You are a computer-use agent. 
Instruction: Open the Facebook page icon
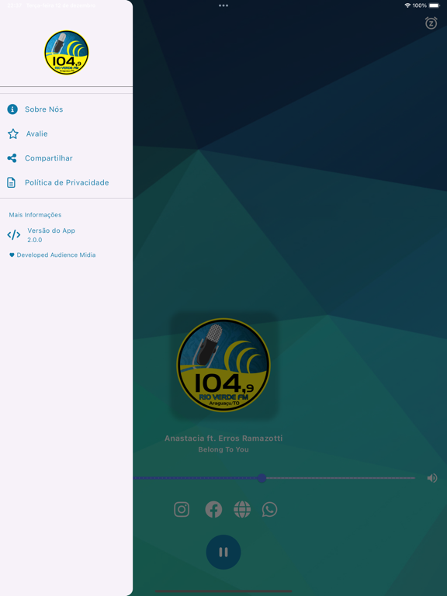213,509
